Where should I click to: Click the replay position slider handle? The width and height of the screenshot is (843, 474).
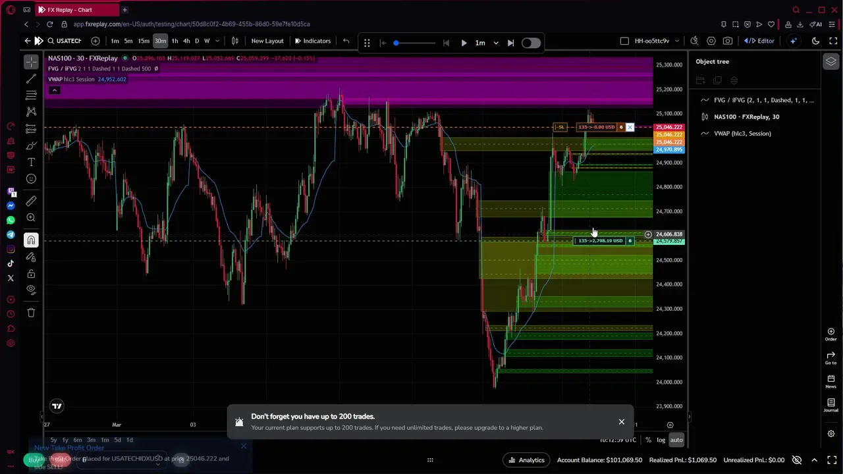pos(396,43)
